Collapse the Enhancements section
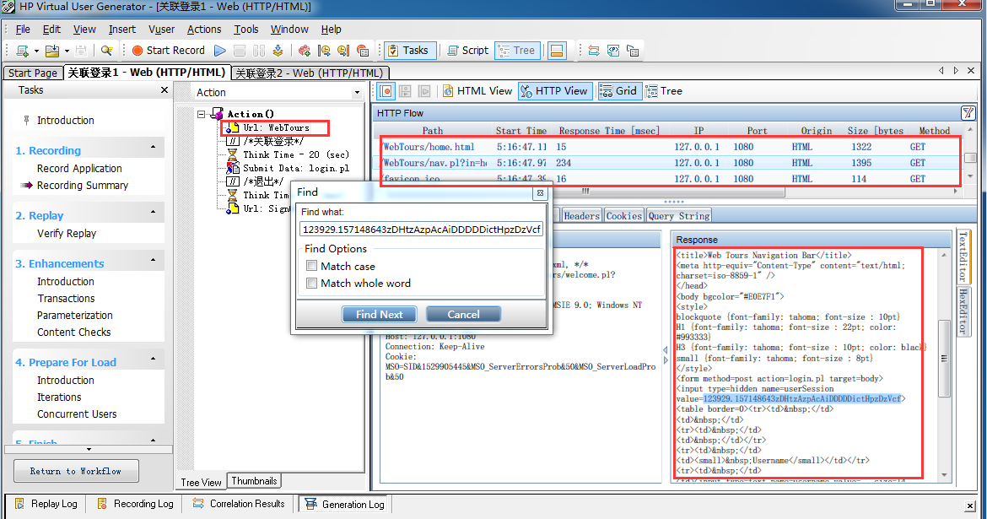 coord(153,260)
